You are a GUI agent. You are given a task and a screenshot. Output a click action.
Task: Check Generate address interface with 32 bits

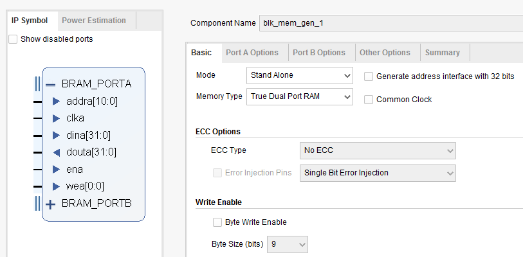[x=369, y=76]
